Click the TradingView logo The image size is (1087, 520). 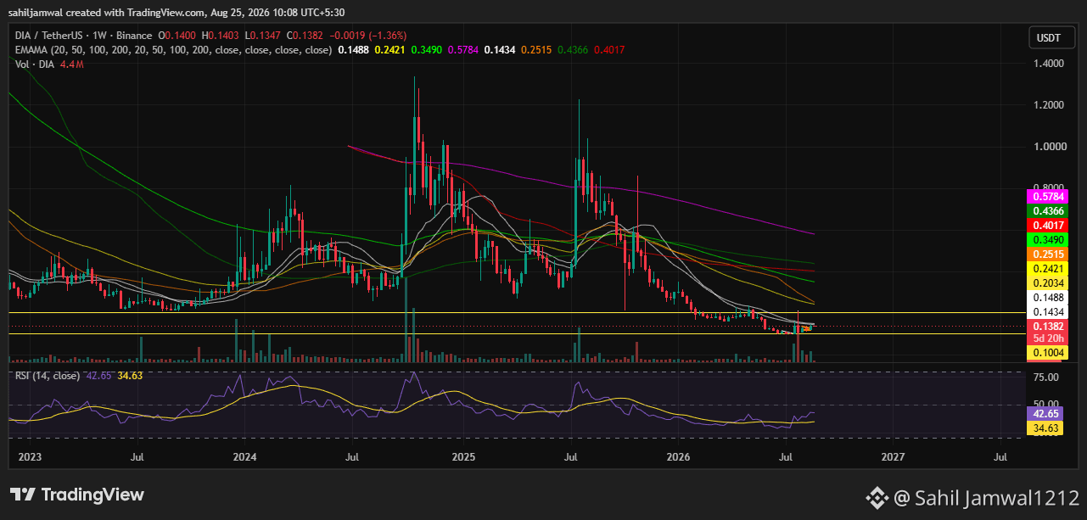click(x=77, y=495)
